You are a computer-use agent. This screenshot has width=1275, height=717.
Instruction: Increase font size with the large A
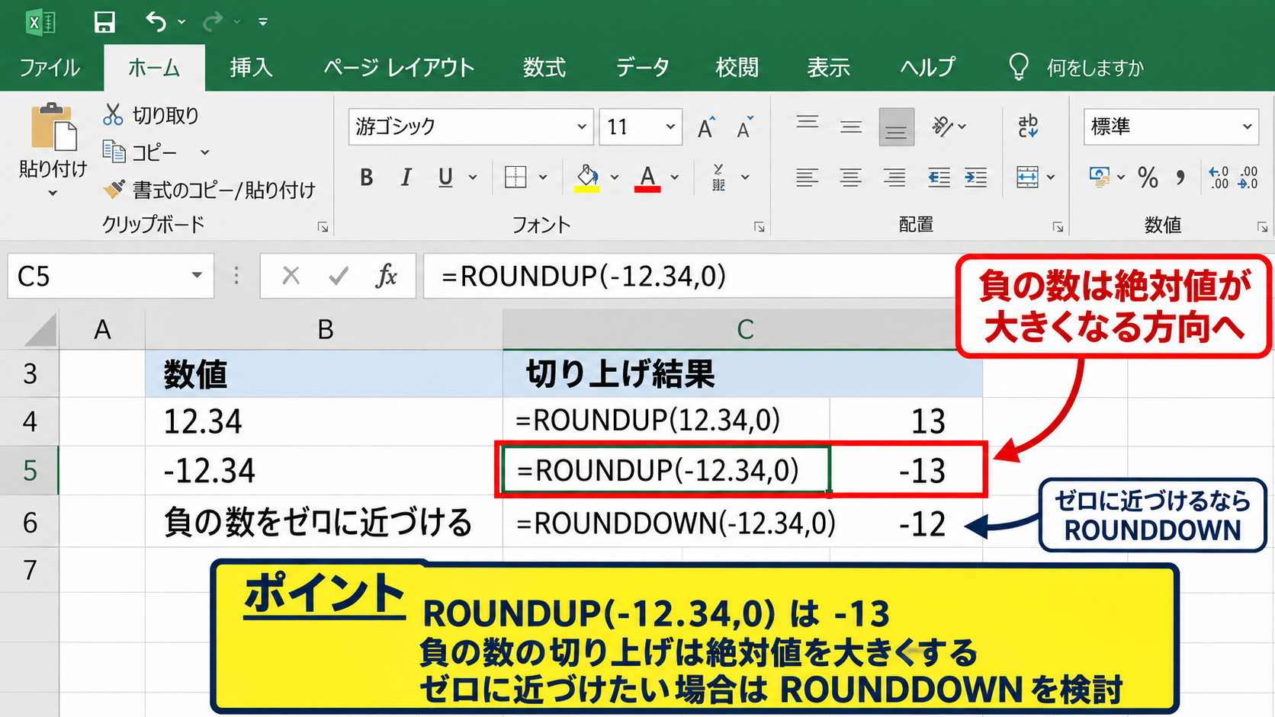706,127
